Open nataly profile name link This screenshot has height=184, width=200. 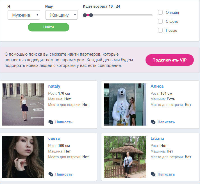point(54,86)
